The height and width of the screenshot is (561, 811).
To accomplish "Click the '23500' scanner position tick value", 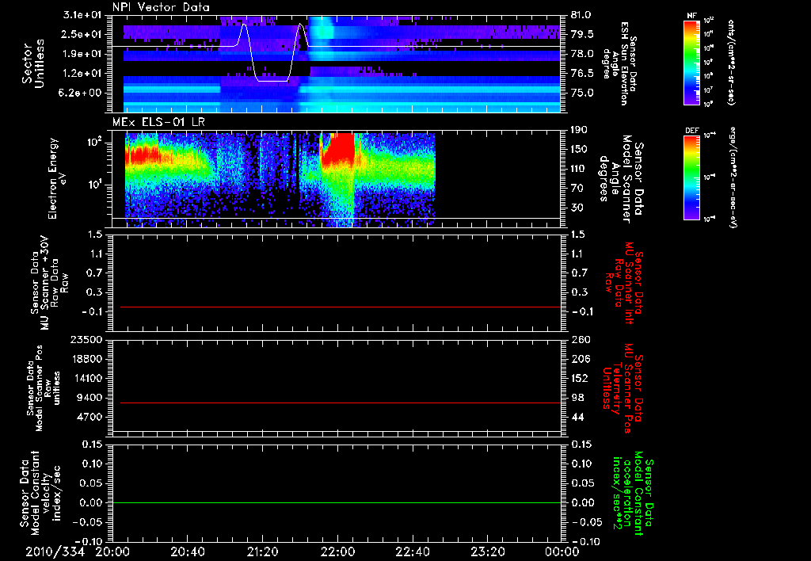I will point(88,340).
